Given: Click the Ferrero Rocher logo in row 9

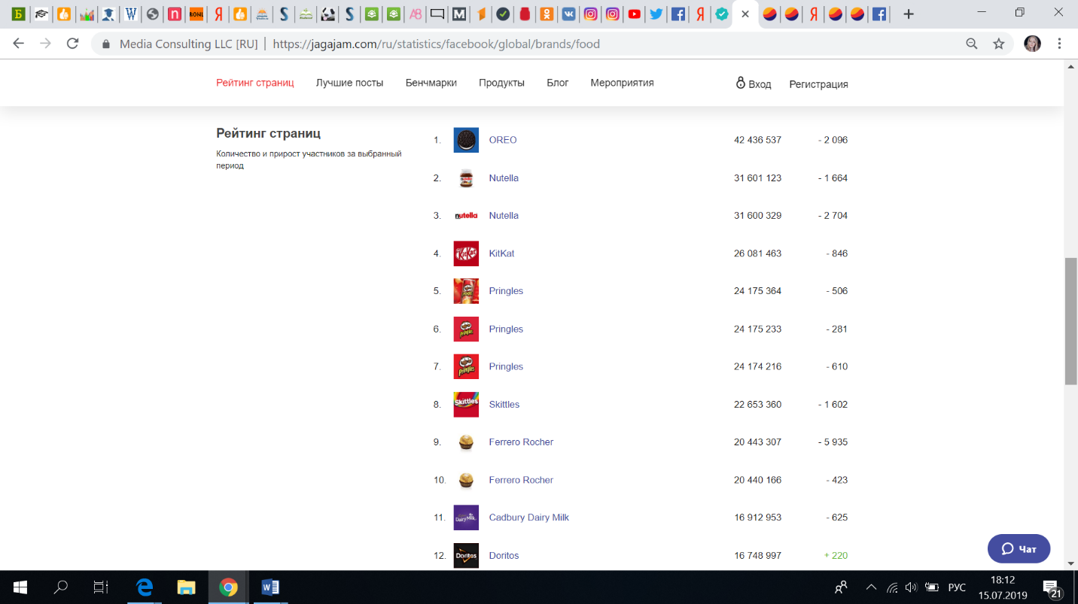Looking at the screenshot, I should (x=466, y=442).
